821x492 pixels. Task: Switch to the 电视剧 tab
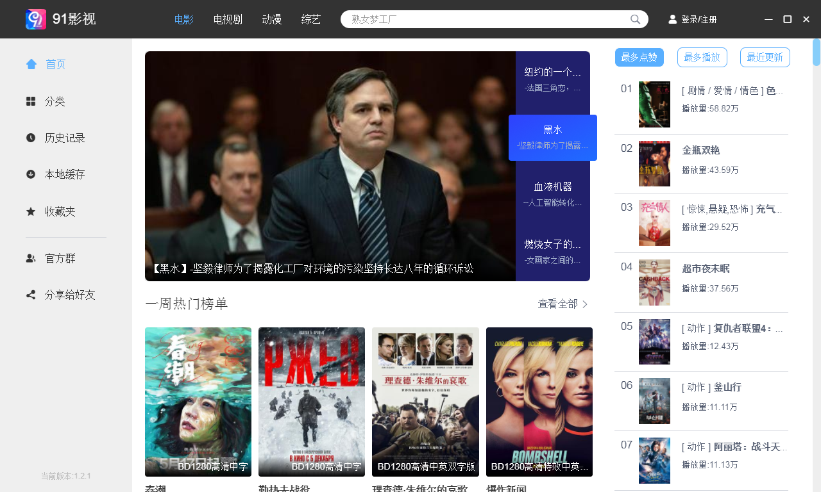pos(228,19)
